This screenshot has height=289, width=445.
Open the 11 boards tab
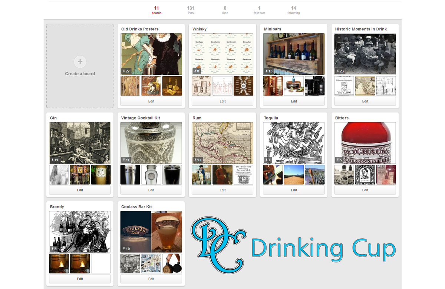pyautogui.click(x=156, y=10)
